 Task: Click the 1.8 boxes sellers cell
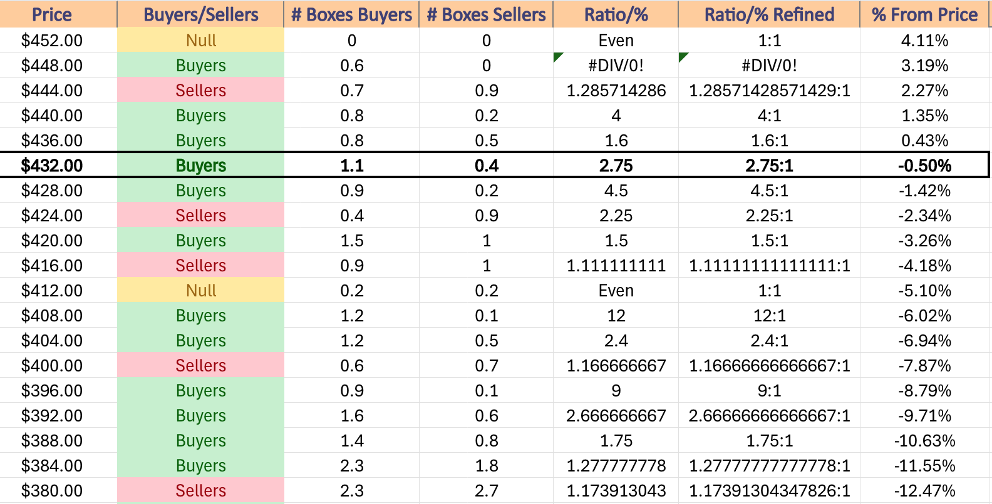point(486,465)
